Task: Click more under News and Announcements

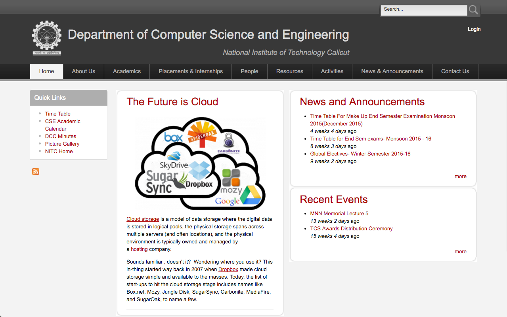Action: click(x=461, y=176)
